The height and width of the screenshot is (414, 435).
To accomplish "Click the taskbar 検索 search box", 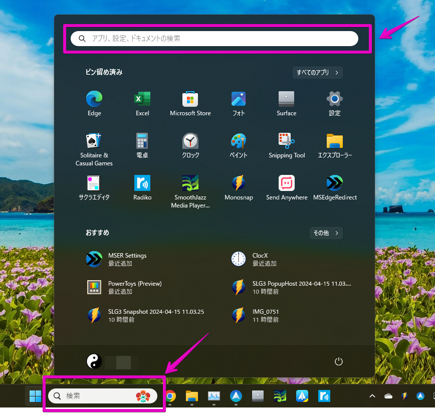I will coord(103,395).
